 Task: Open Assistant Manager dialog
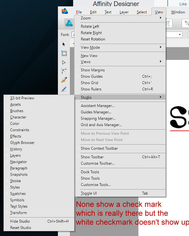tap(120, 106)
